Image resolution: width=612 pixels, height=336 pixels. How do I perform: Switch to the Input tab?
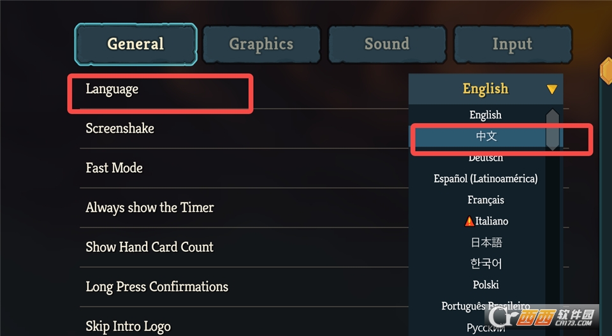click(x=512, y=44)
